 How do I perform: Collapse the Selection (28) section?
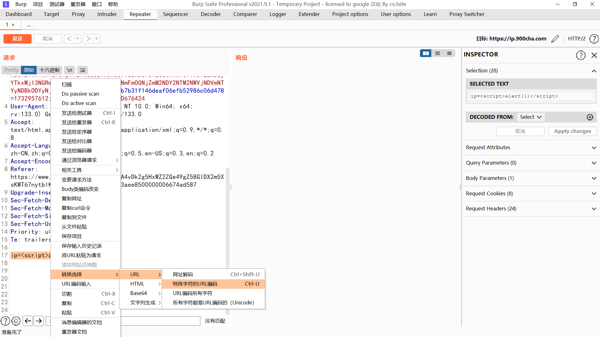point(594,71)
